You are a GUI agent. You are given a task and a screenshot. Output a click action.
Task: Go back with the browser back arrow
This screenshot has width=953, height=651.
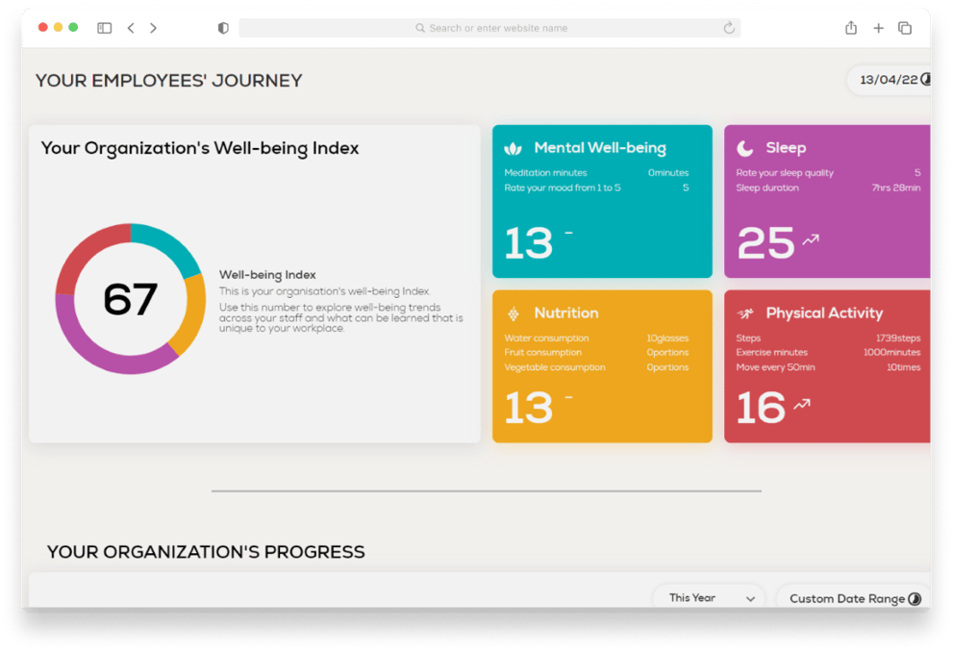point(131,28)
